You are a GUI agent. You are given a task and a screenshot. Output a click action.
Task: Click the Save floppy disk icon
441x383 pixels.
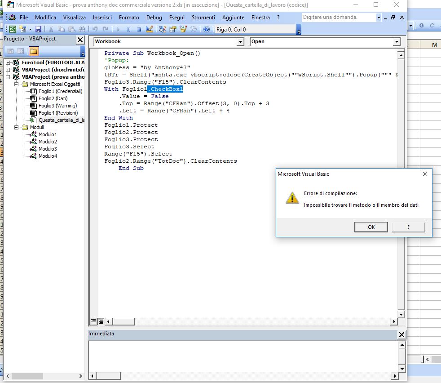pos(38,29)
